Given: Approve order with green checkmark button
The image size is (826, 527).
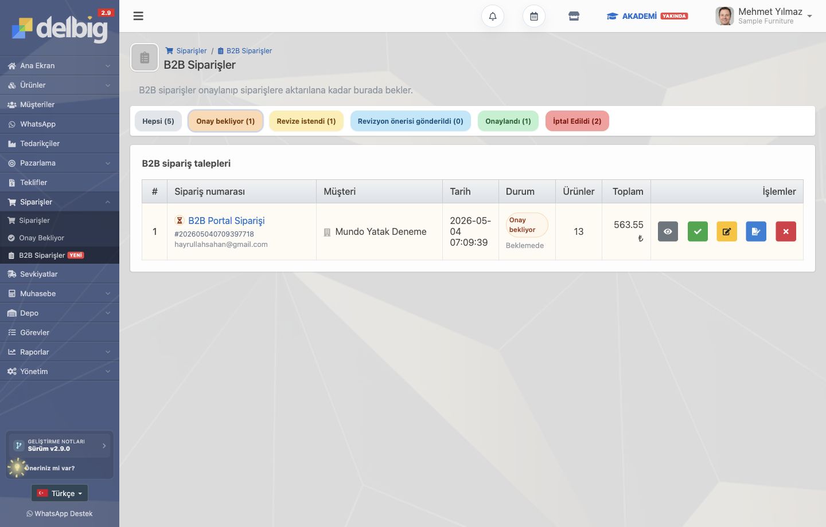Looking at the screenshot, I should 698,231.
